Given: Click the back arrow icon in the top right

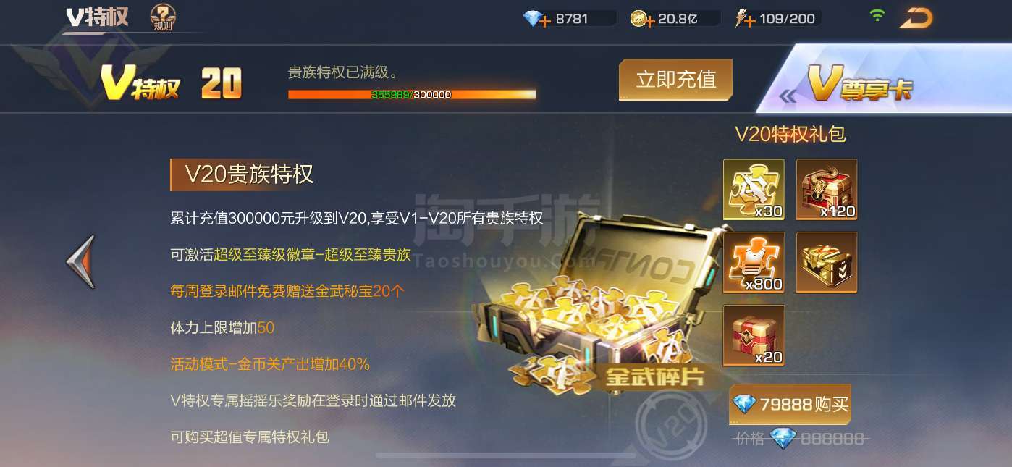Looking at the screenshot, I should 916,18.
